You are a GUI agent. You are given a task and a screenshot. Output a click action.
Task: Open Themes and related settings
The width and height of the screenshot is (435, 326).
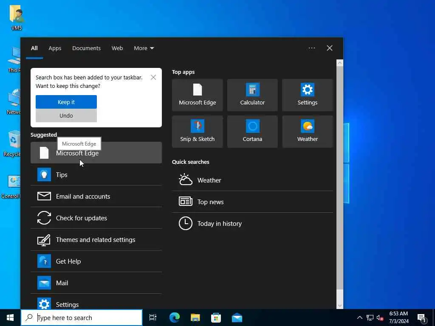pyautogui.click(x=96, y=239)
